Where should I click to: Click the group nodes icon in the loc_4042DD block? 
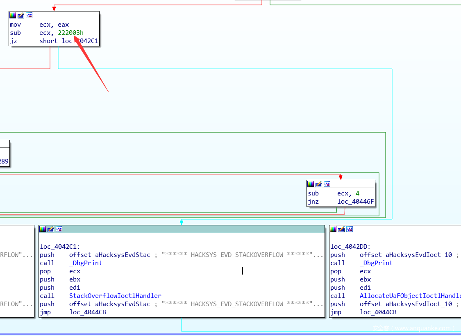[350, 229]
